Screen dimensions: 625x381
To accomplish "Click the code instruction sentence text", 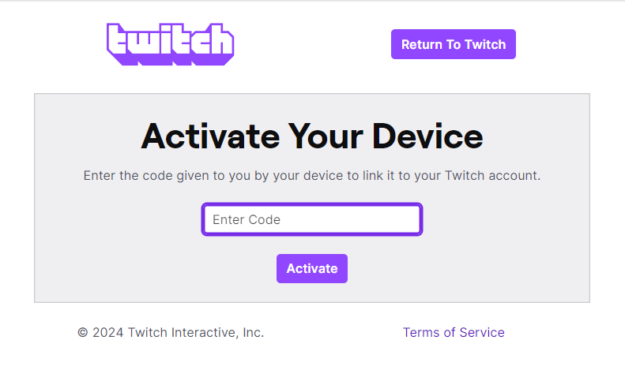I will (x=312, y=176).
